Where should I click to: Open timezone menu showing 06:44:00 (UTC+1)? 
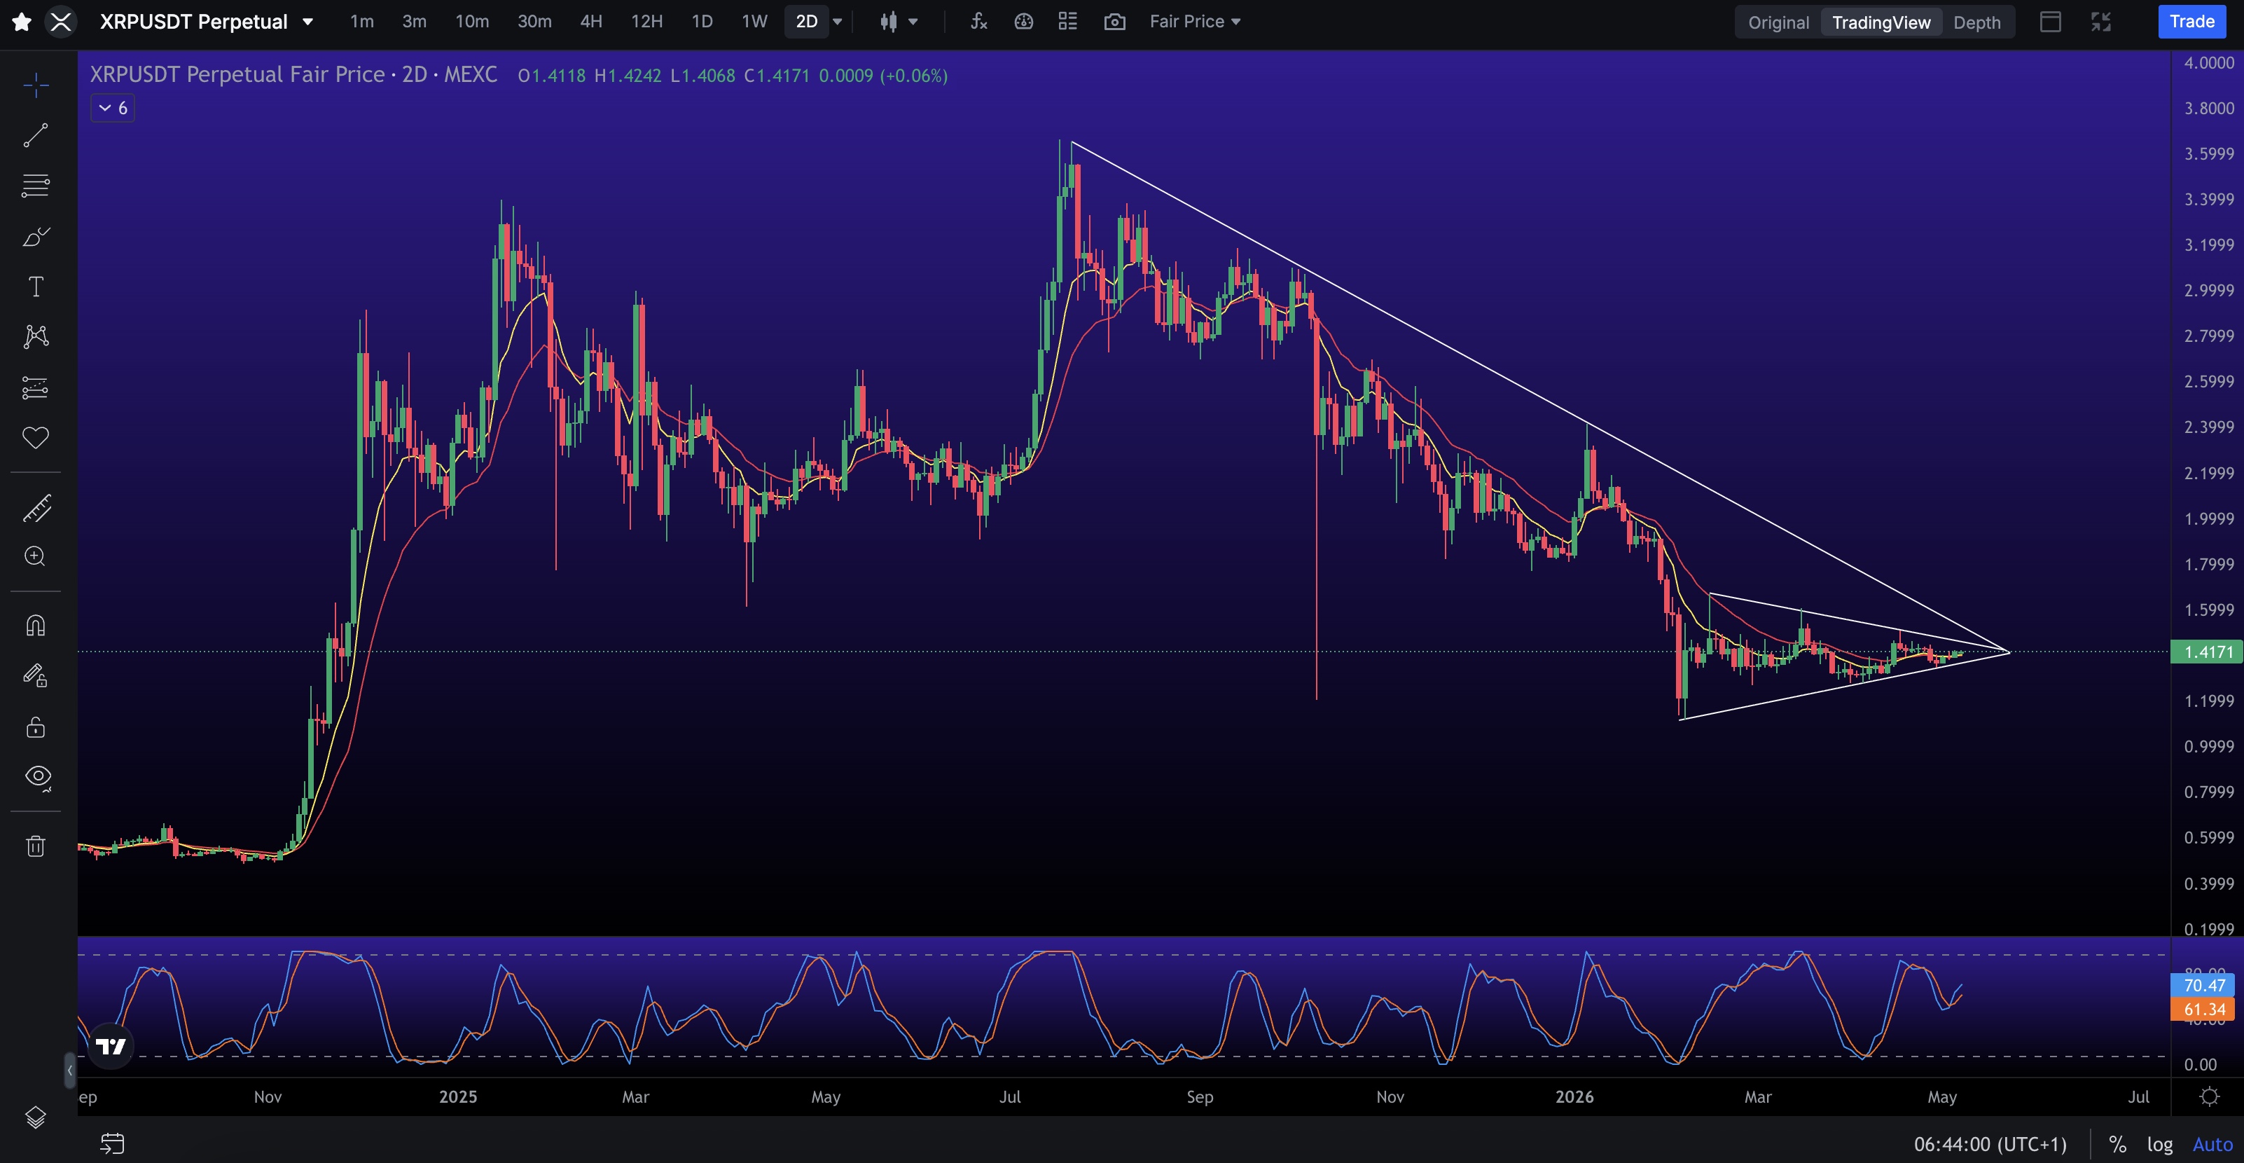point(1990,1144)
